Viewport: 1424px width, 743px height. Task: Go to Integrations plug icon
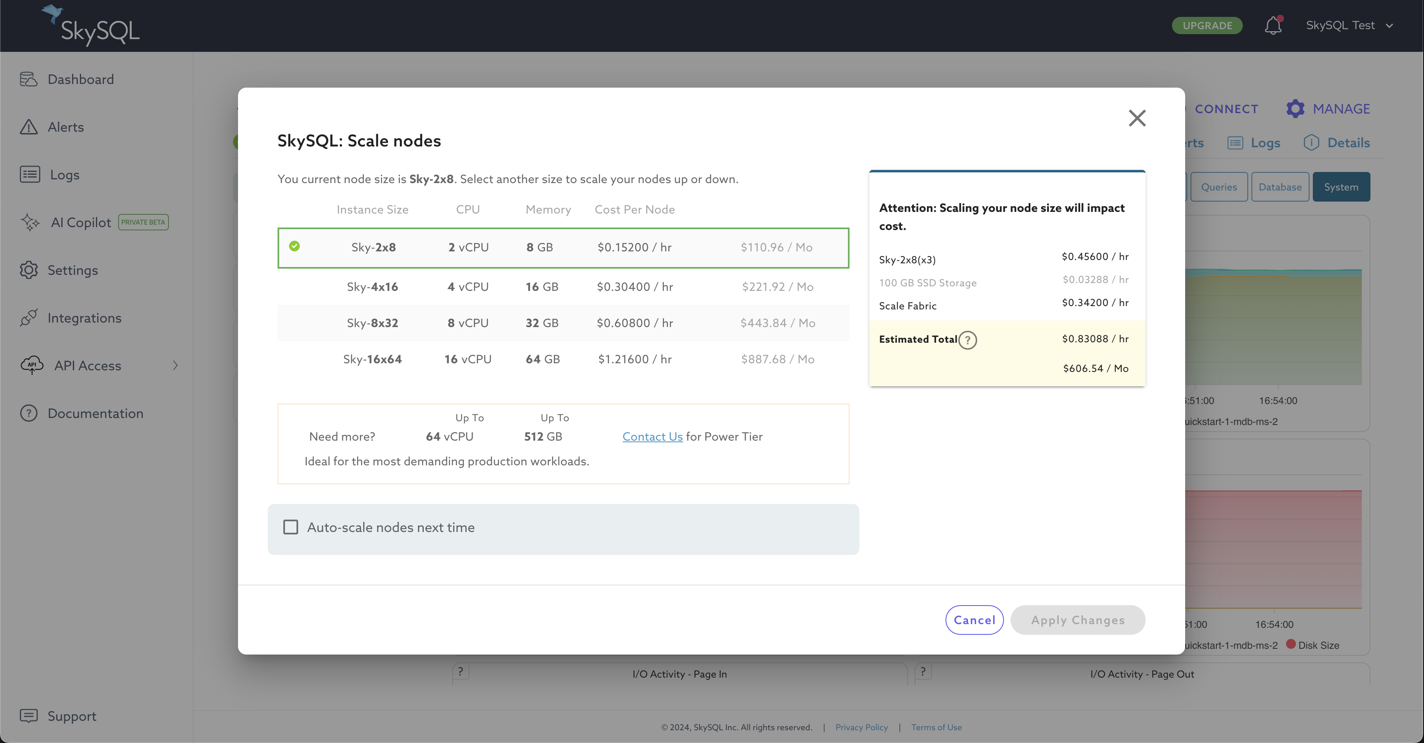tap(29, 318)
